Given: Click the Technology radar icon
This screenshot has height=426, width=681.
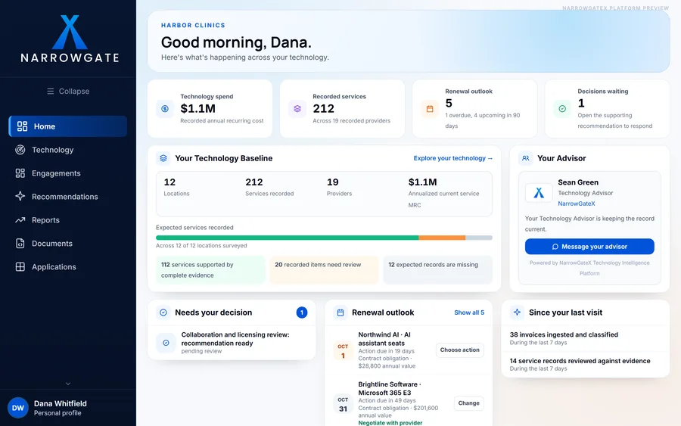Looking at the screenshot, I should click(x=20, y=150).
